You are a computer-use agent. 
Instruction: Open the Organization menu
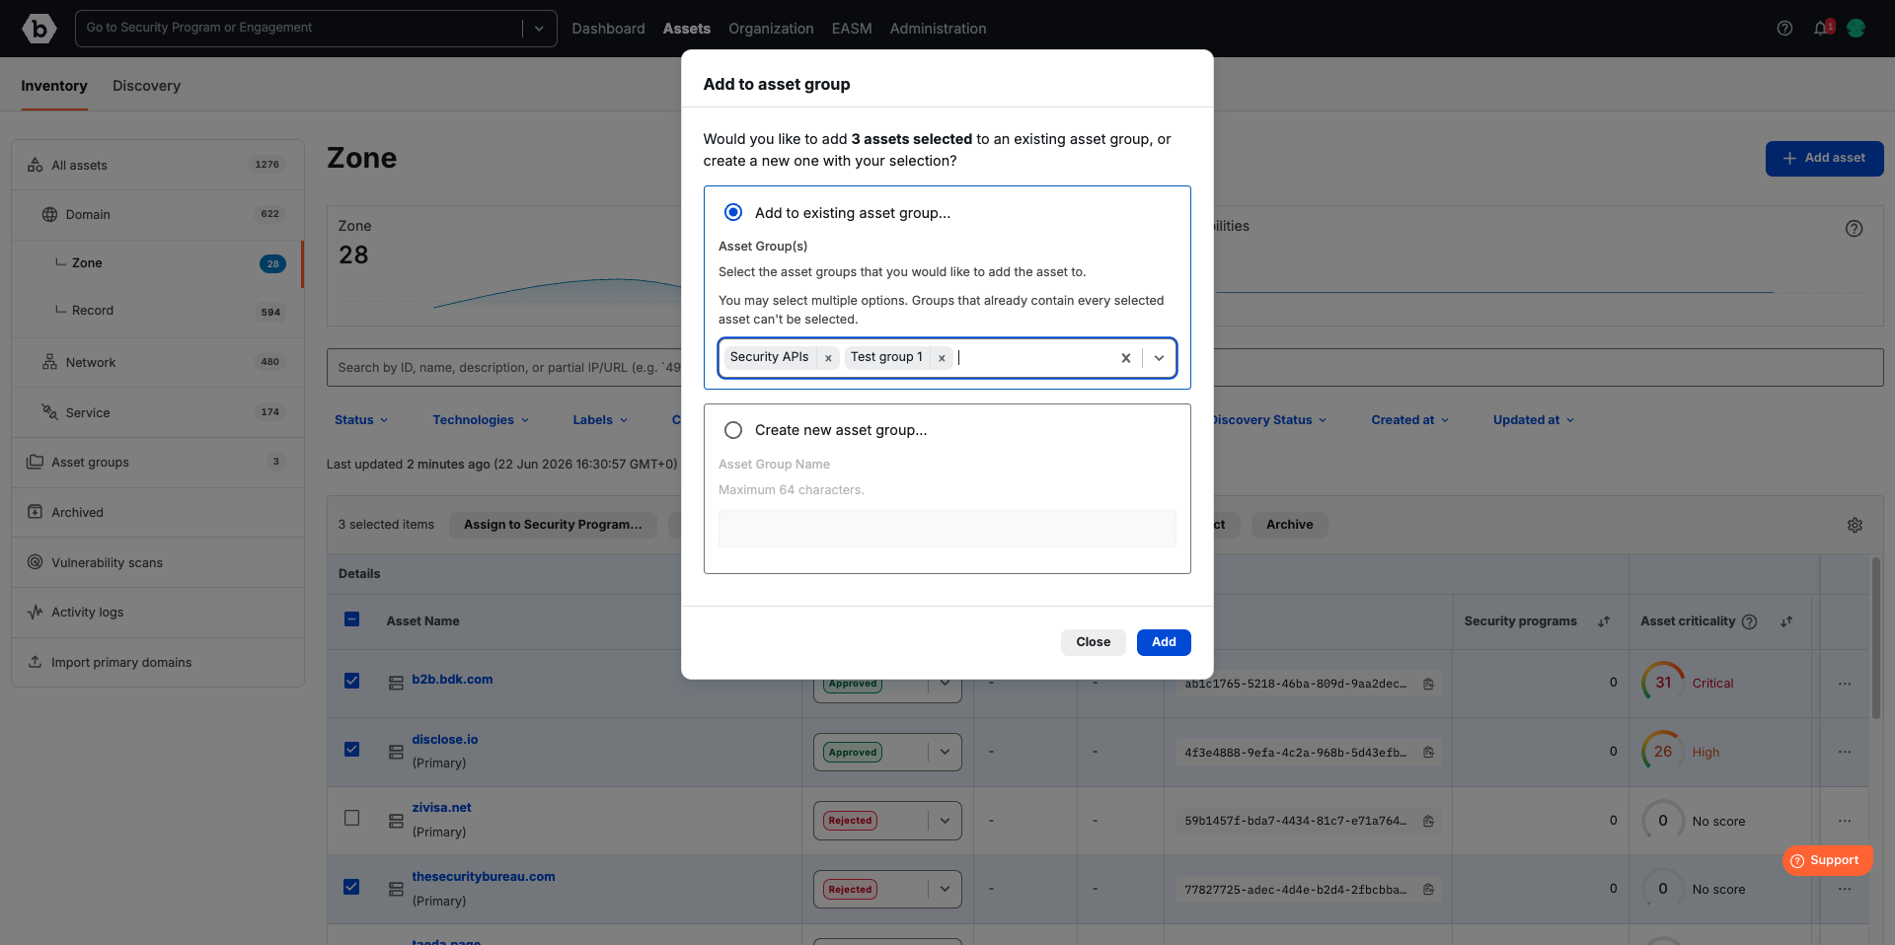click(771, 29)
